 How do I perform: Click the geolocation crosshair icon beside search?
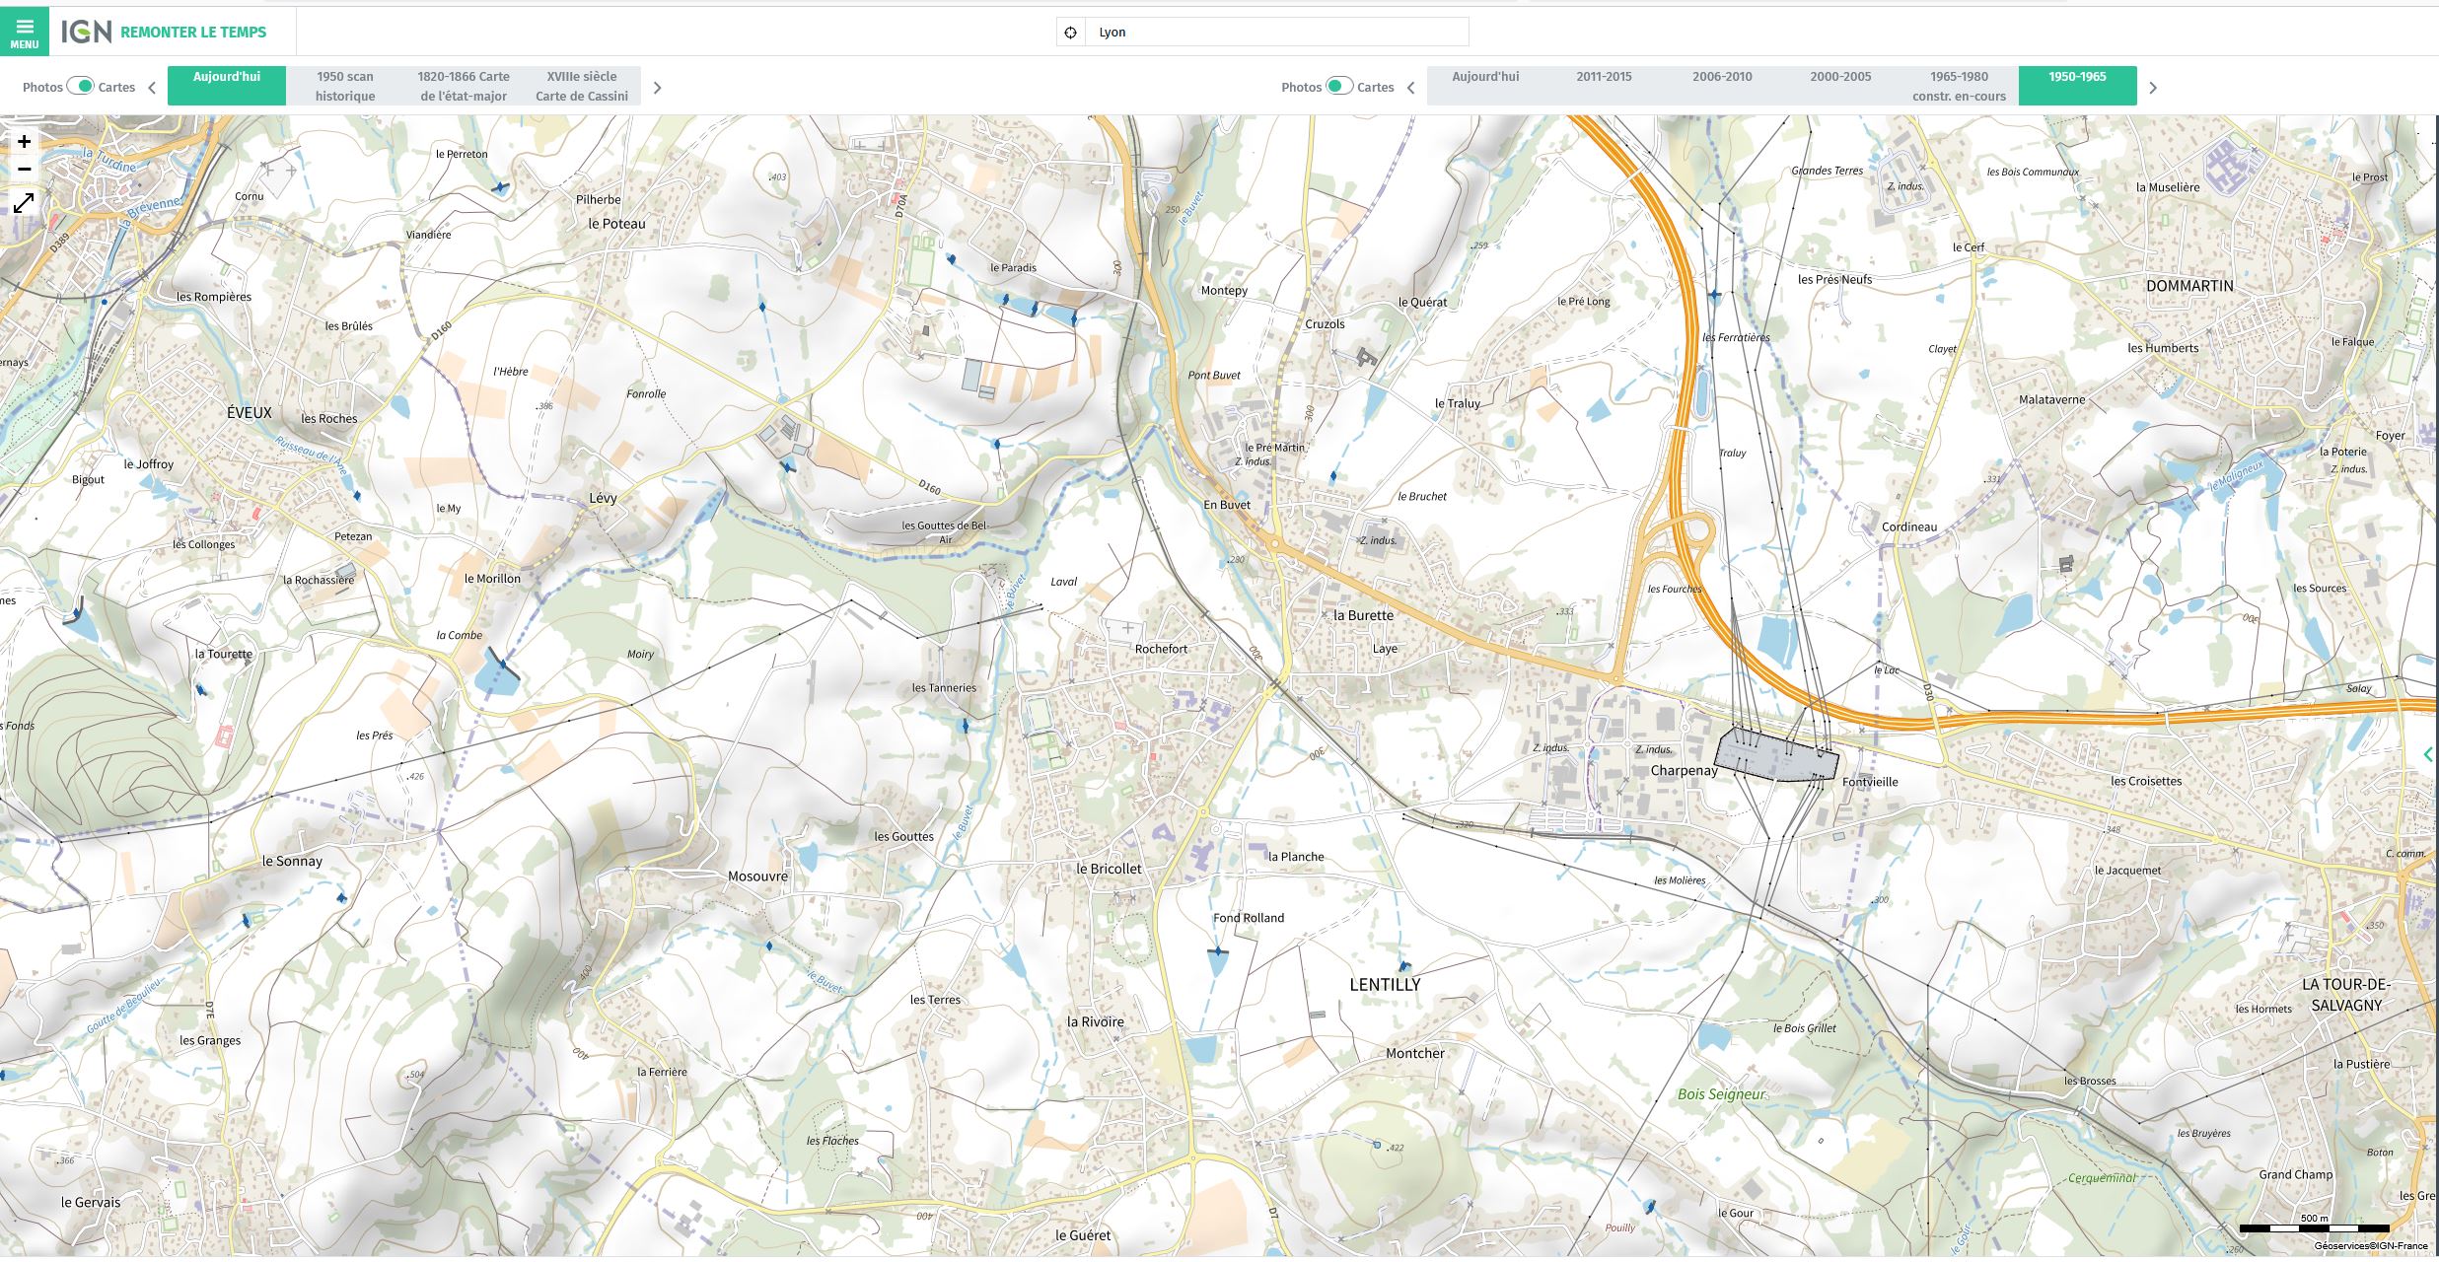point(1070,33)
